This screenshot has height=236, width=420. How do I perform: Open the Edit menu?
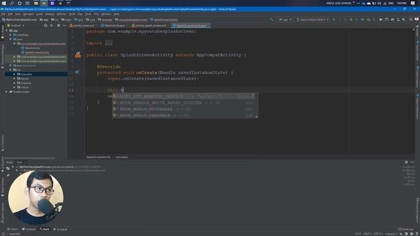coord(10,14)
